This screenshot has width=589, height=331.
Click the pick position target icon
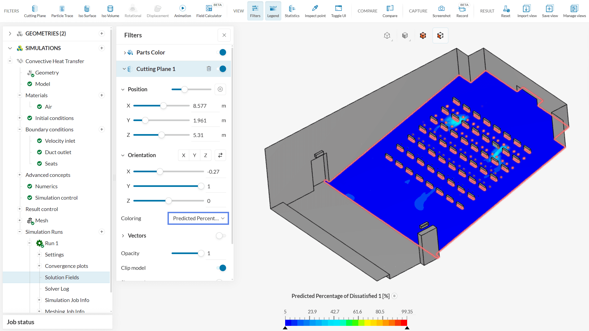pyautogui.click(x=220, y=89)
